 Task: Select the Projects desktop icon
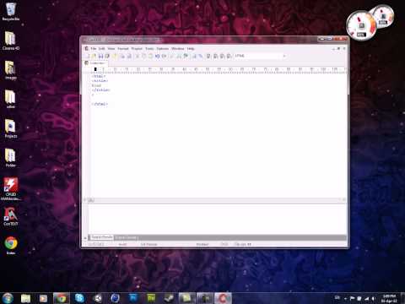click(11, 128)
